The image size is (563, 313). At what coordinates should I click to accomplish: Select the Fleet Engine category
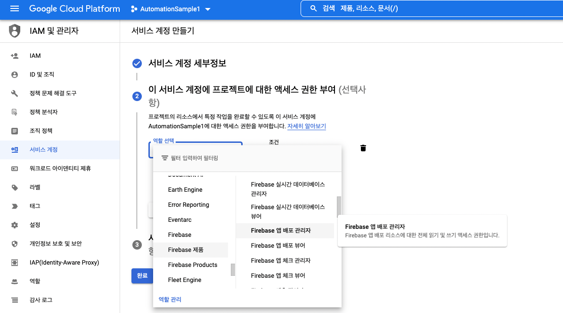pos(191,280)
